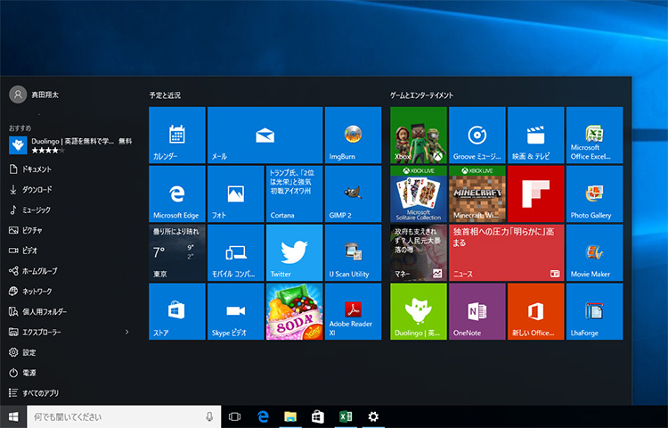668x428 pixels.
Task: Open the Calendar tile
Action: coord(176,135)
